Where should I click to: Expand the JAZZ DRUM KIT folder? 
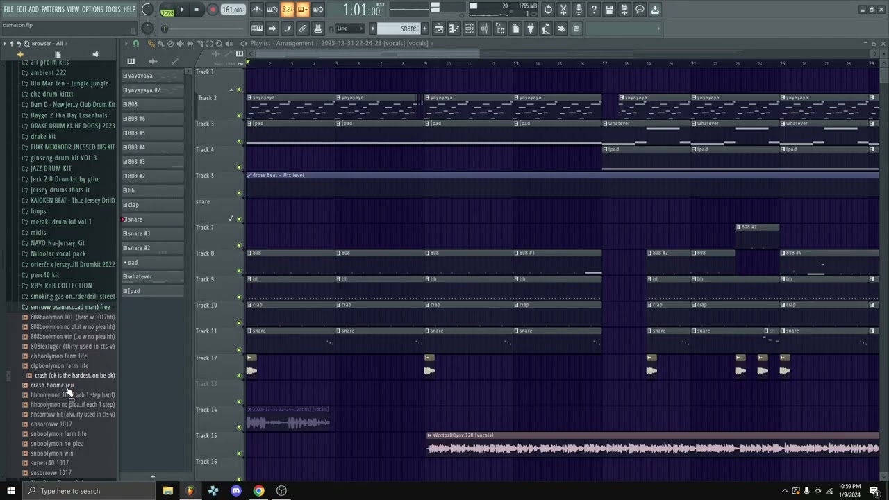[51, 169]
